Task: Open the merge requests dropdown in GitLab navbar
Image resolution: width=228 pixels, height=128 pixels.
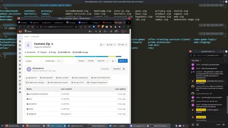Action: tap(105, 31)
